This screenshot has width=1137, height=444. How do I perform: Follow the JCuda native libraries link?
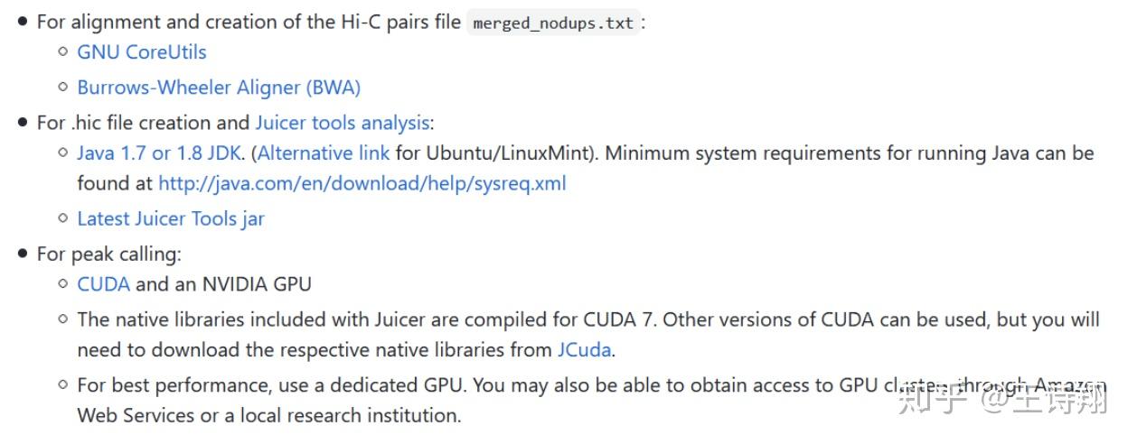(584, 350)
